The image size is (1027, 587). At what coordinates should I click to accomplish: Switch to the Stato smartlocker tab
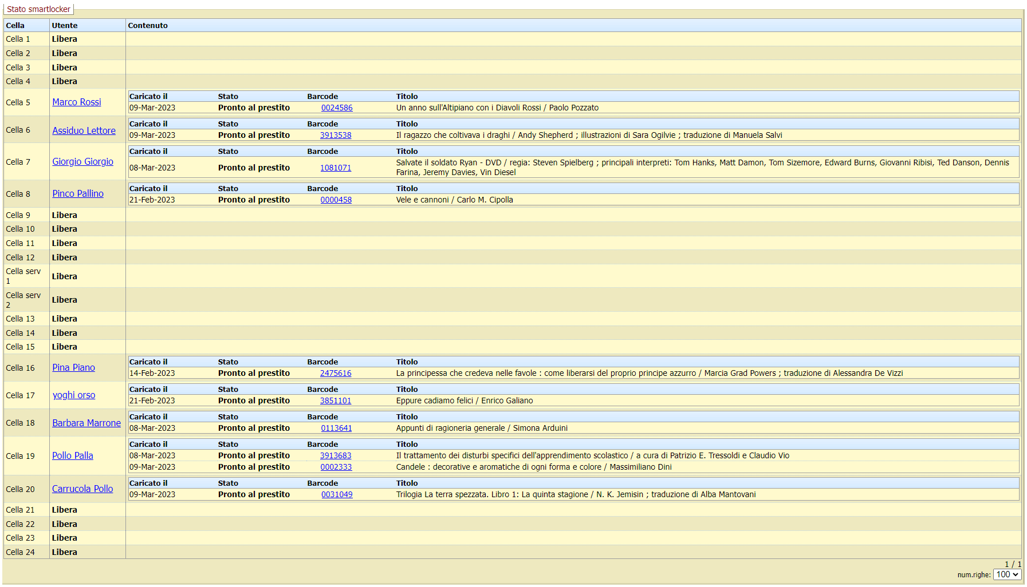[x=38, y=9]
